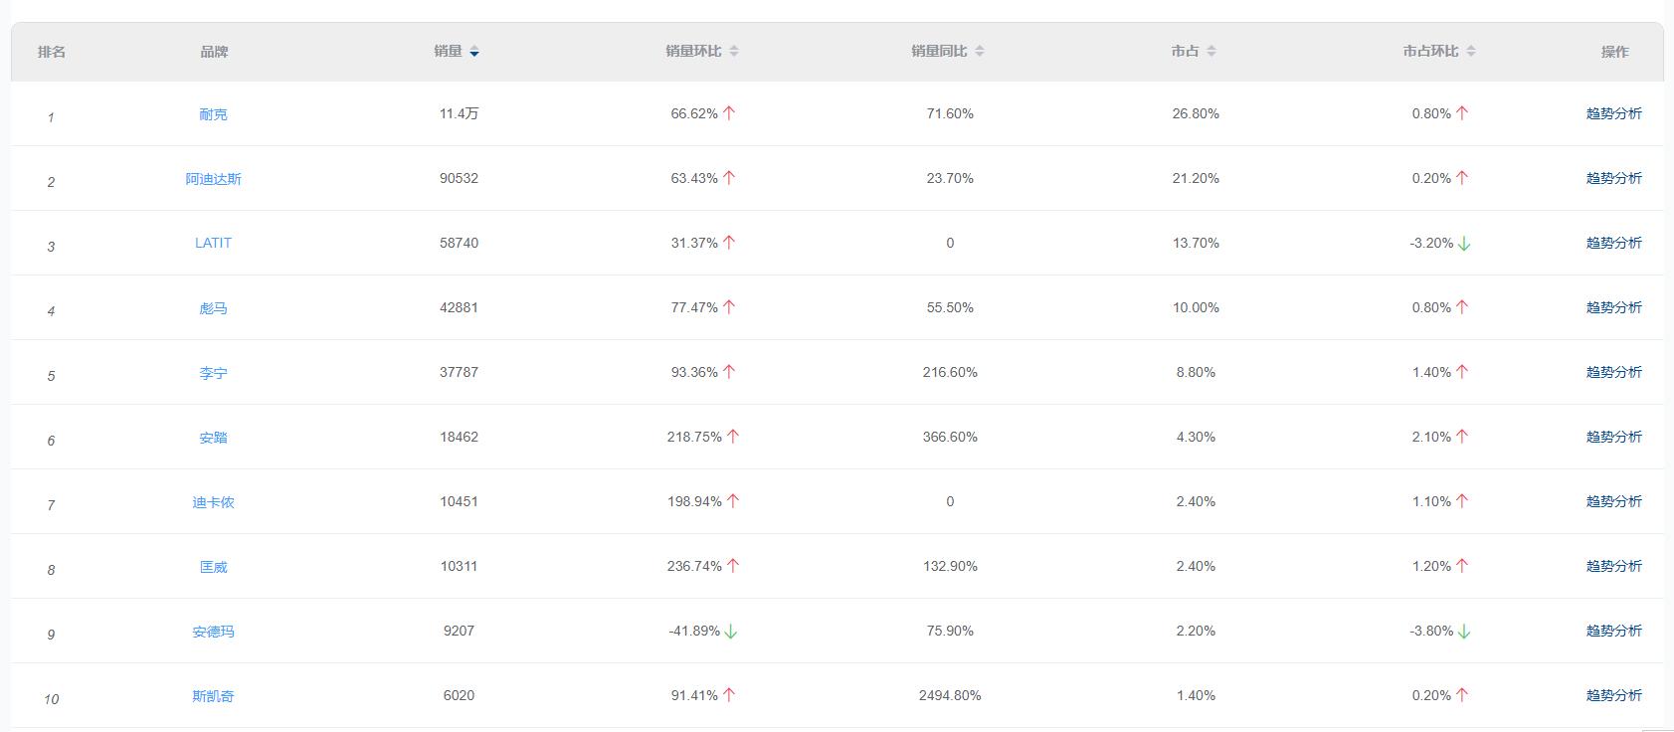The width and height of the screenshot is (1674, 732).
Task: Open the 迪卡侬 brand link
Action: [x=213, y=502]
